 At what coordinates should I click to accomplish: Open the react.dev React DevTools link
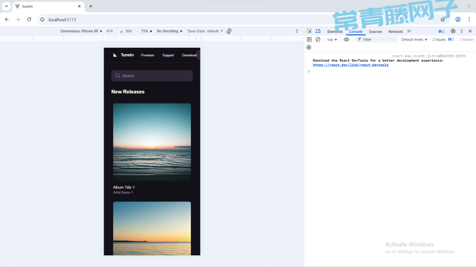click(350, 65)
